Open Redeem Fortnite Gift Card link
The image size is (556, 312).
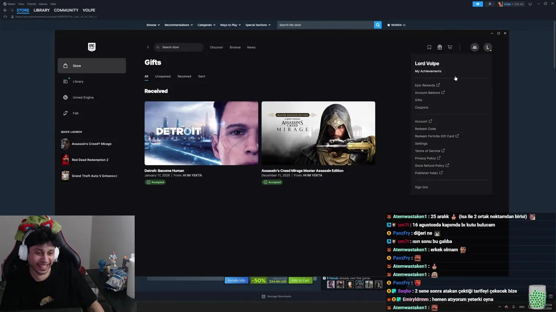[x=437, y=136]
